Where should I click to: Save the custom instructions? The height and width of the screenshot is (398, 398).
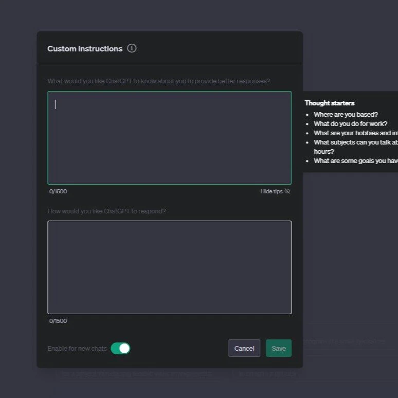(x=279, y=348)
